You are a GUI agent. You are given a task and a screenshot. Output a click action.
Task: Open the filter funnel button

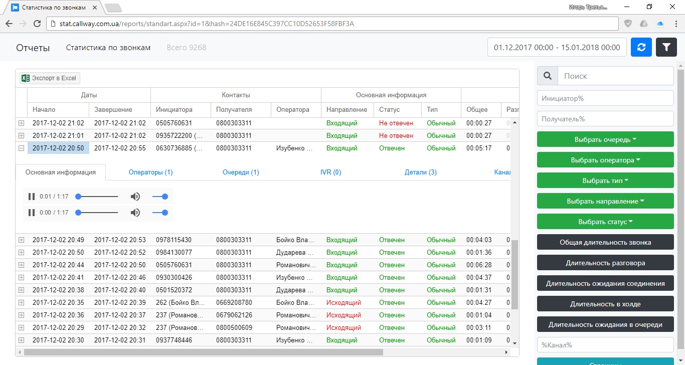click(666, 47)
